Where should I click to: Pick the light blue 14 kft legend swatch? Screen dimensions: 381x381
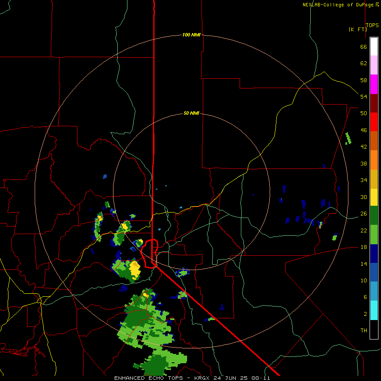(374, 291)
